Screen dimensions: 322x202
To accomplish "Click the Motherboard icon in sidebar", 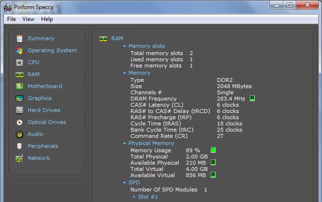I will pyautogui.click(x=20, y=86).
